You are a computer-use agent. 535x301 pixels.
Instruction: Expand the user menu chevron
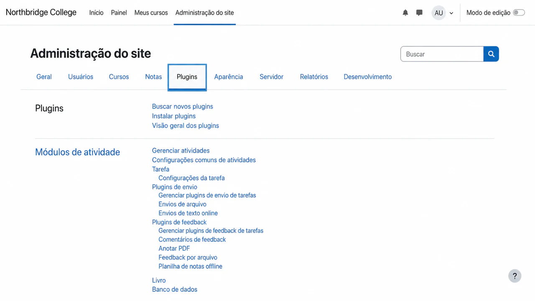451,13
